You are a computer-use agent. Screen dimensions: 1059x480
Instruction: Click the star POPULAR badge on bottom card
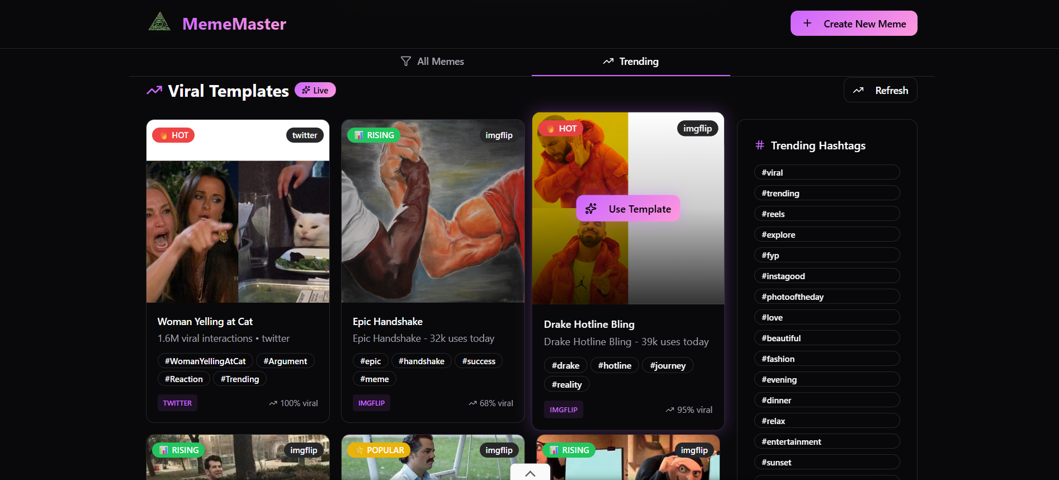379,450
